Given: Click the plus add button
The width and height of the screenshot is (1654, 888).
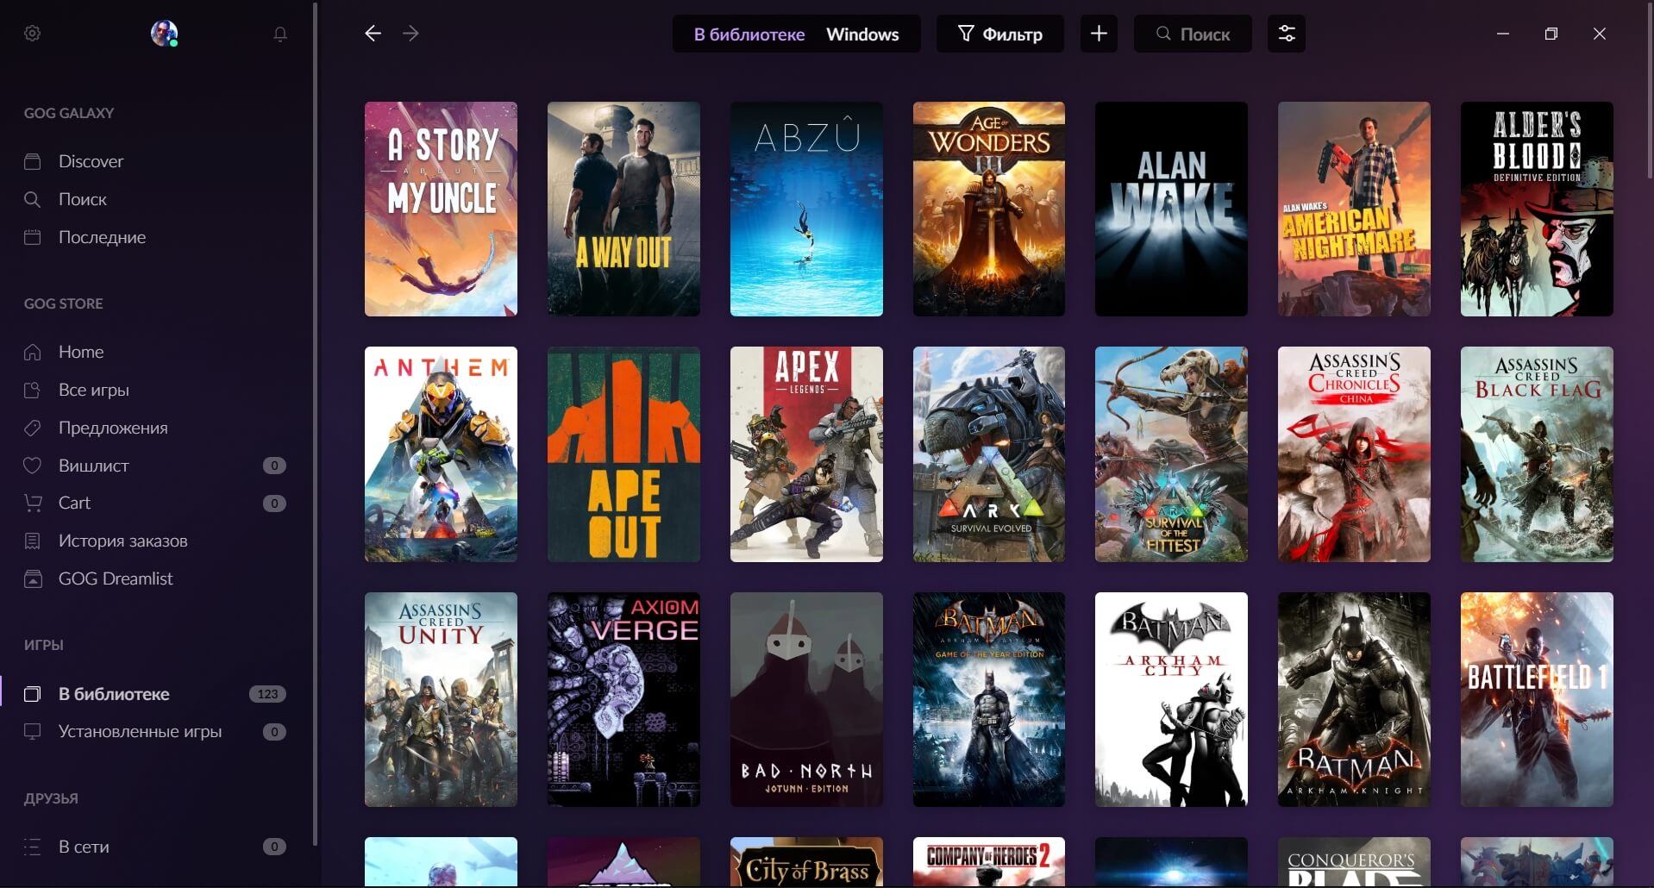Looking at the screenshot, I should coord(1099,34).
